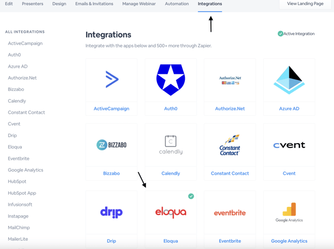Select Azure AD in the sidebar list
Screen dimensions: 334x249
(x=18, y=67)
